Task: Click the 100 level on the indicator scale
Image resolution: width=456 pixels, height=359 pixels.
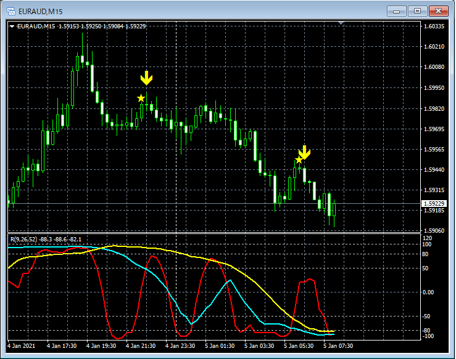Action: point(426,244)
